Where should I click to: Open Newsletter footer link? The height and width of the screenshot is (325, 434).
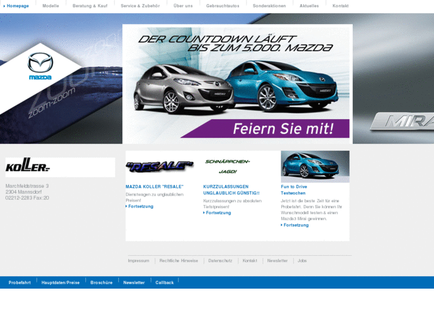point(278,261)
